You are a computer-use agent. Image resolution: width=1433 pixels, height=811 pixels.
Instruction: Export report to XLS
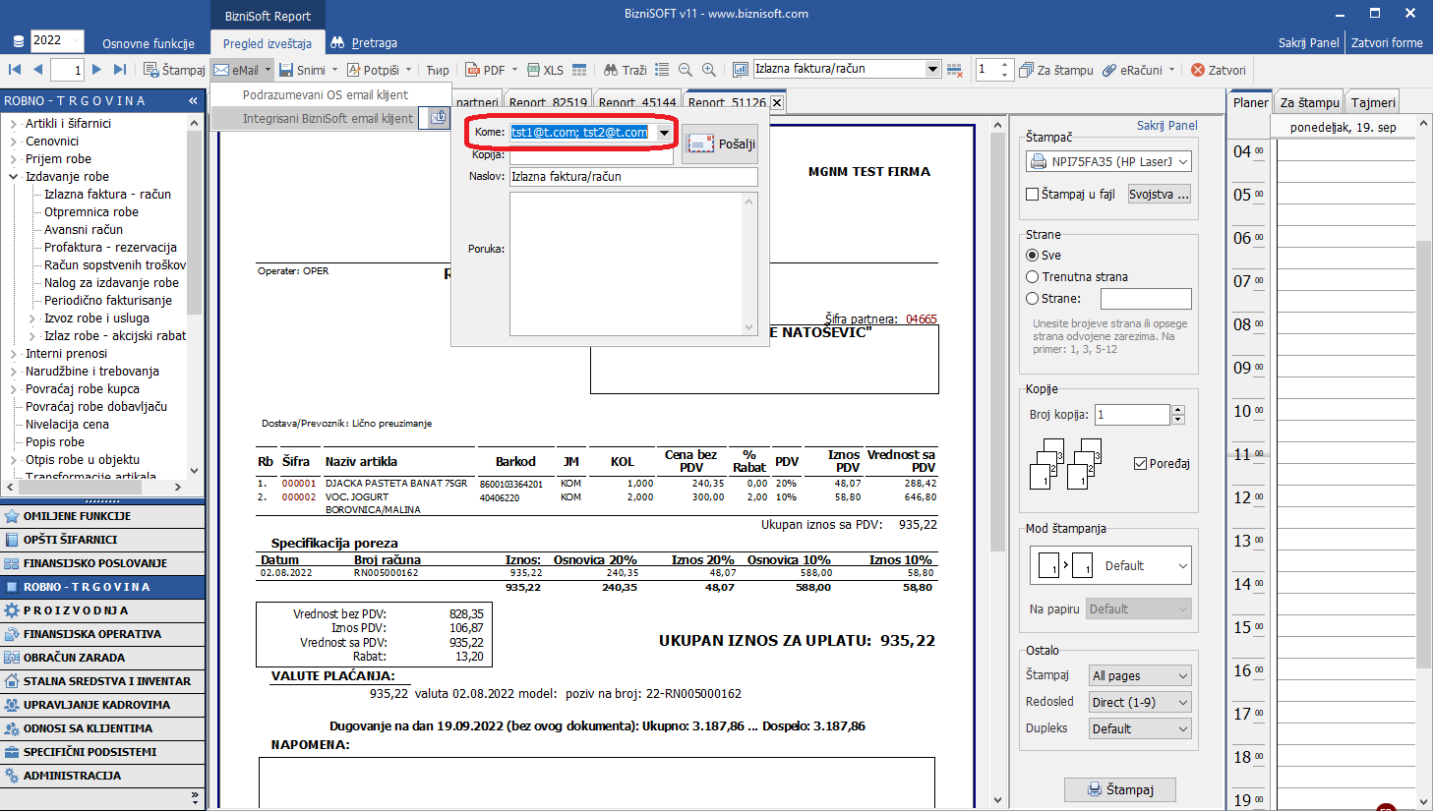pyautogui.click(x=534, y=70)
